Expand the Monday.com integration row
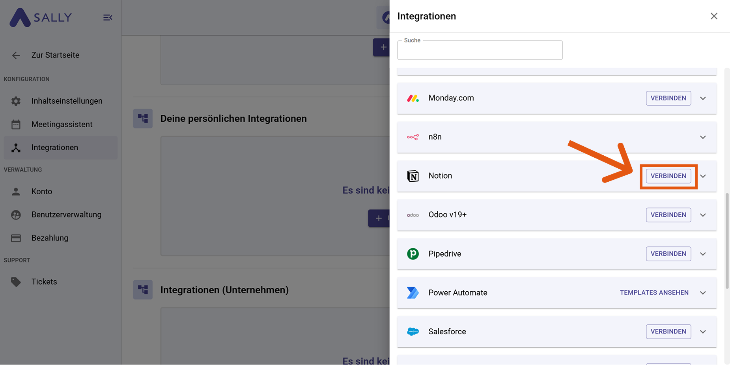 click(703, 98)
